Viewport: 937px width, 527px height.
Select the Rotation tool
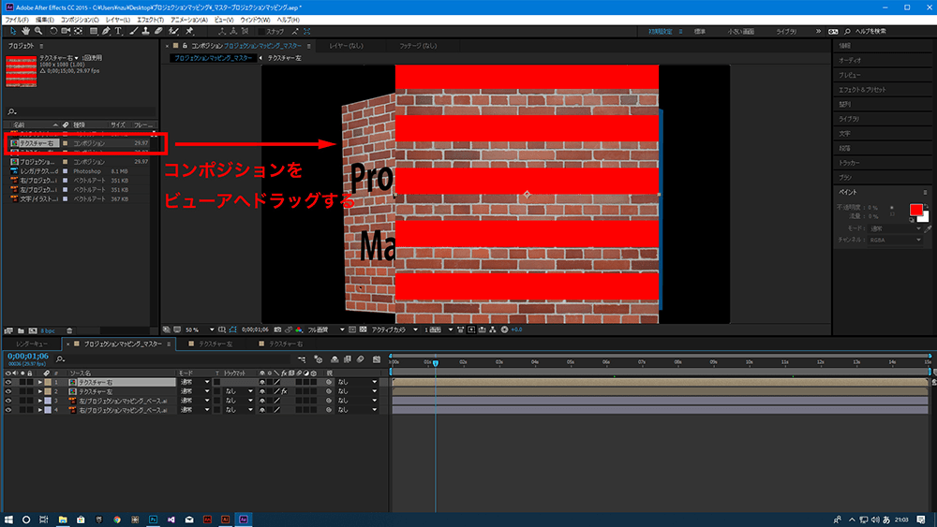click(x=52, y=31)
